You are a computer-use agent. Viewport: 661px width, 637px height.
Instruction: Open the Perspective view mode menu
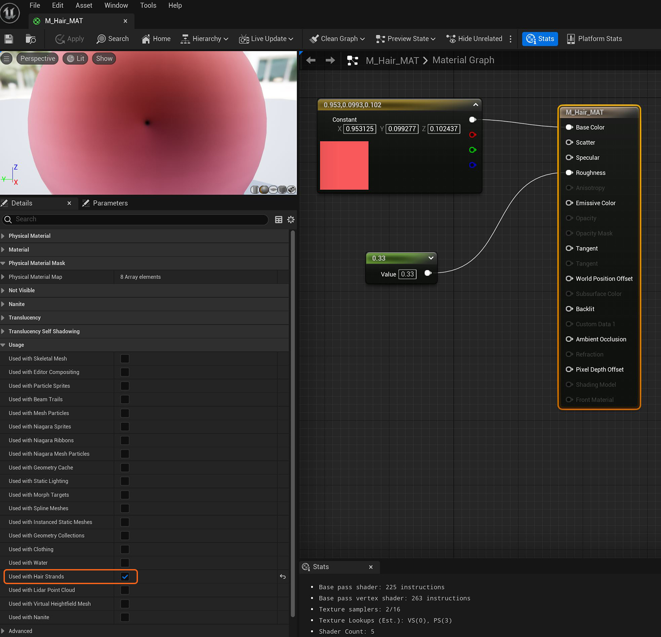(x=37, y=59)
